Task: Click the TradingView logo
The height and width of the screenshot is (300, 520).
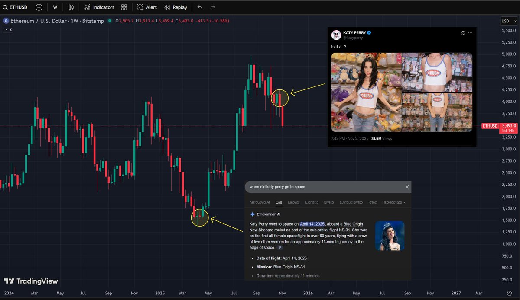Action: pyautogui.click(x=31, y=281)
